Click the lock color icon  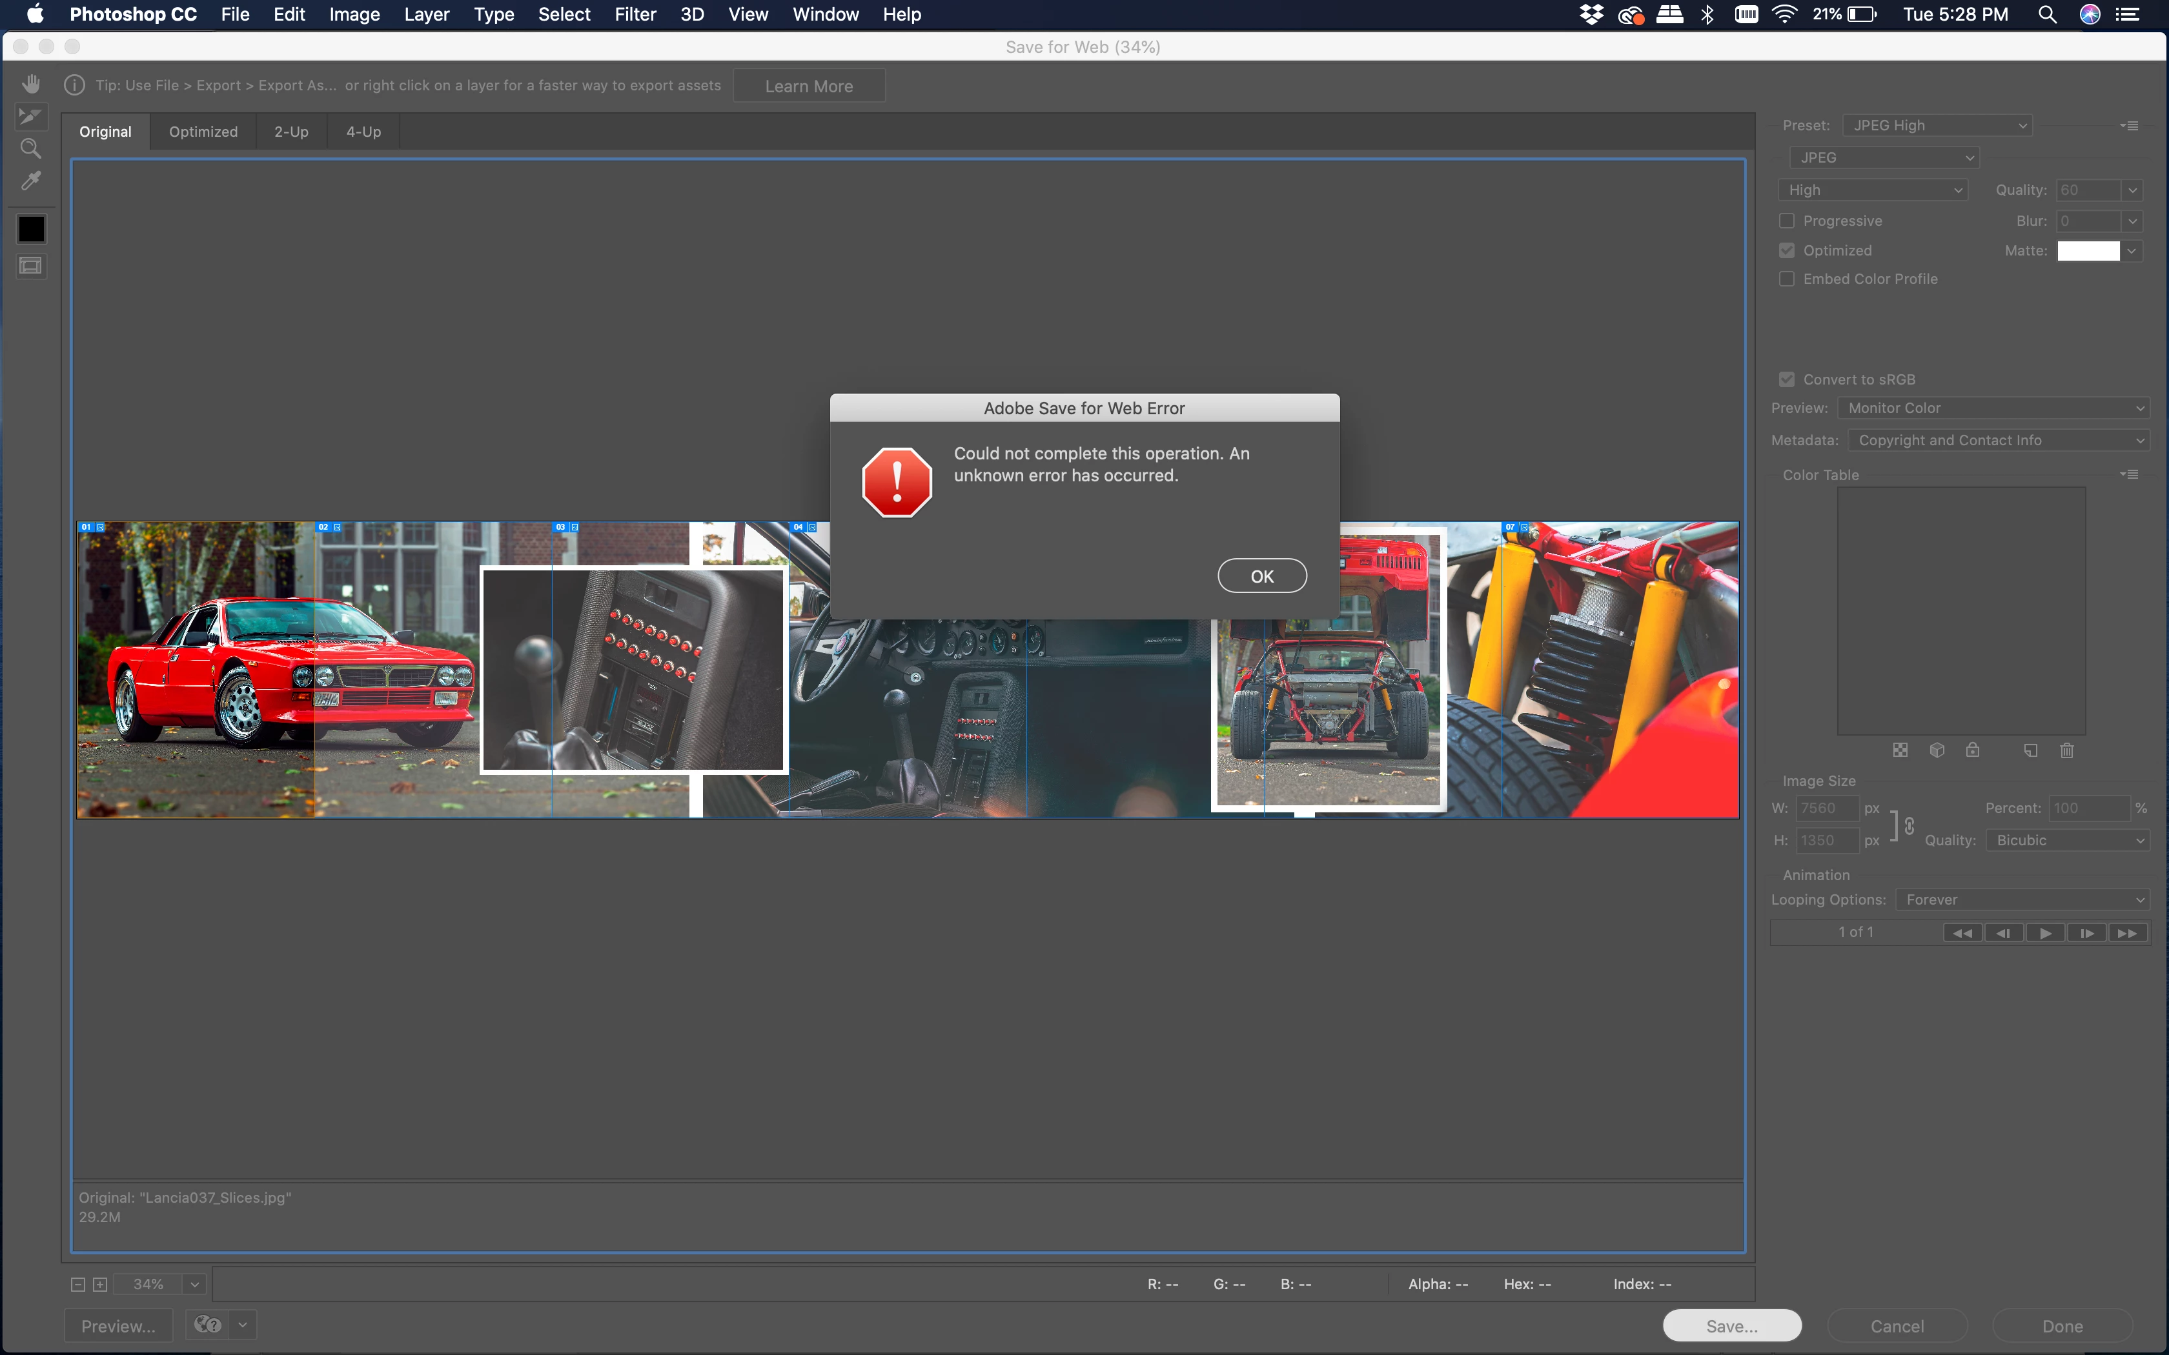pos(1973,750)
